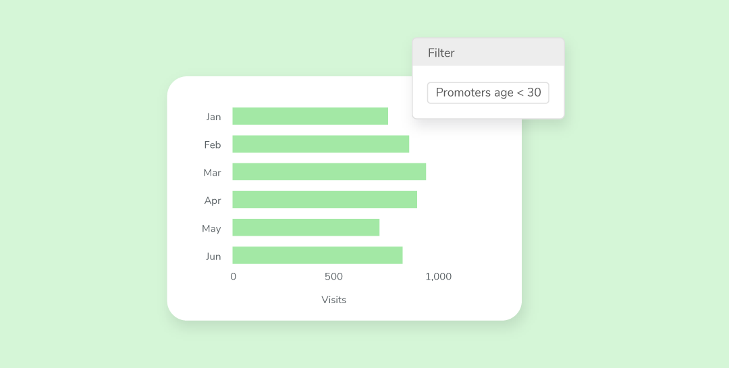Click the 500 tick label
This screenshot has height=368, width=729.
[334, 276]
